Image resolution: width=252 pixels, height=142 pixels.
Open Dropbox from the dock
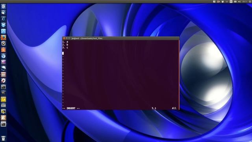[4, 25]
